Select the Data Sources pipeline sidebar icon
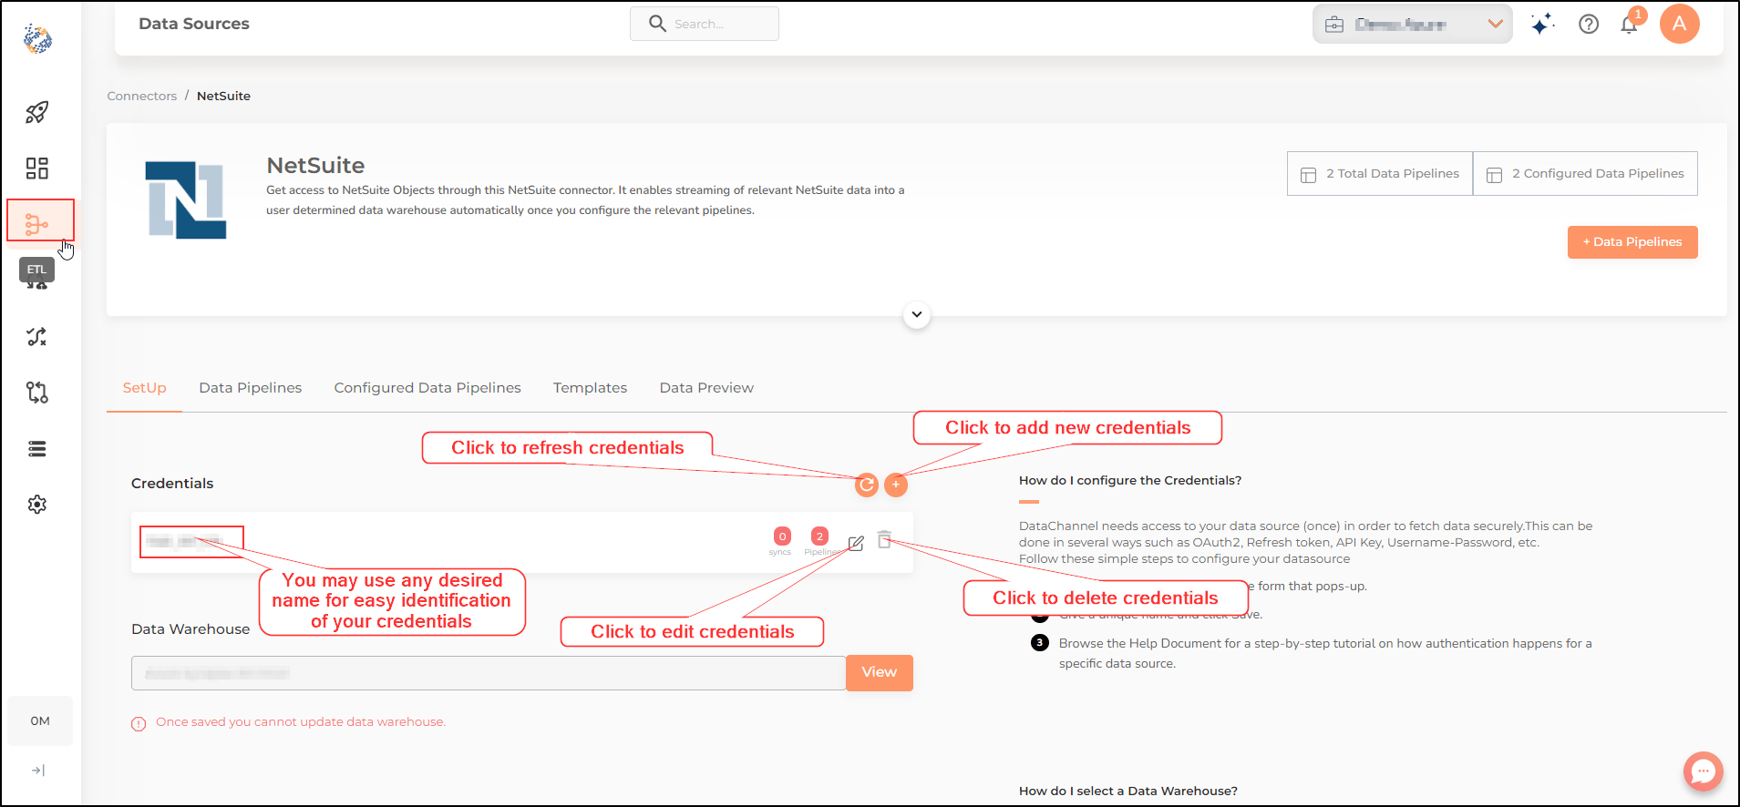Viewport: 1740px width, 807px height. pyautogui.click(x=36, y=224)
